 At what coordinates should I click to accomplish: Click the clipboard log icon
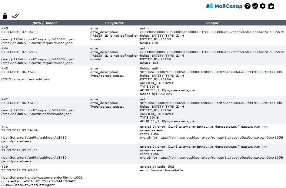point(271,6)
